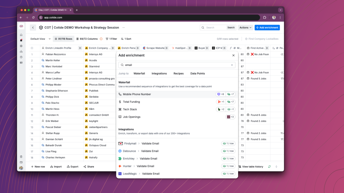Open the 1 Sort menu

click(x=126, y=39)
